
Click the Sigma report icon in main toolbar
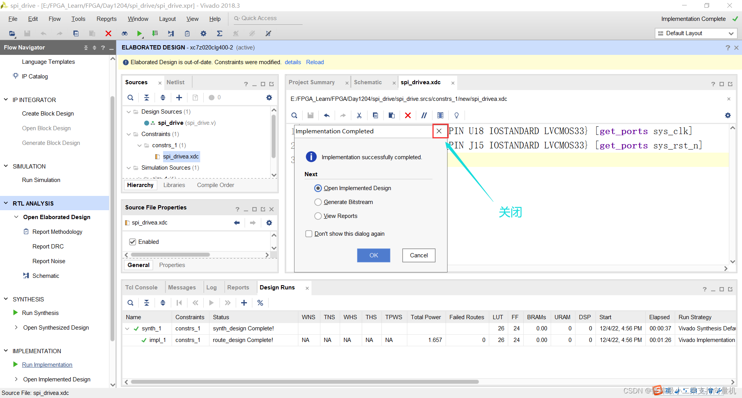click(220, 34)
